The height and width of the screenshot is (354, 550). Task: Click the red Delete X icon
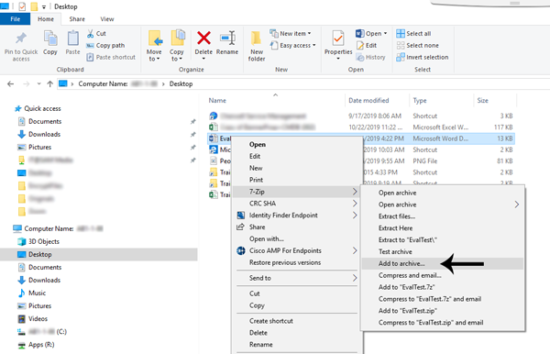pos(203,38)
